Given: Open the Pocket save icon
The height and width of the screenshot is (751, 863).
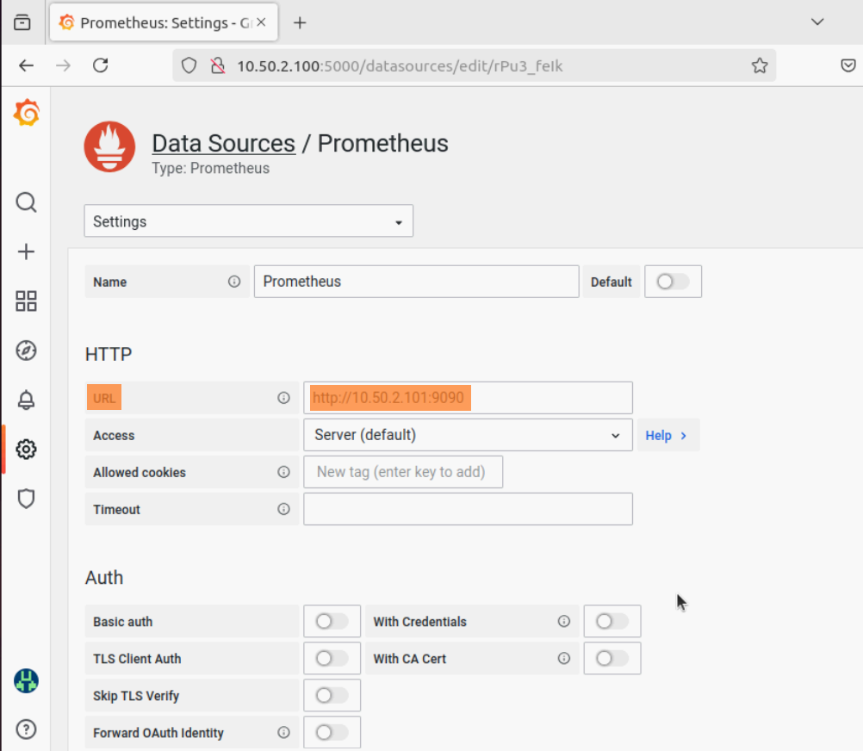Looking at the screenshot, I should 848,65.
